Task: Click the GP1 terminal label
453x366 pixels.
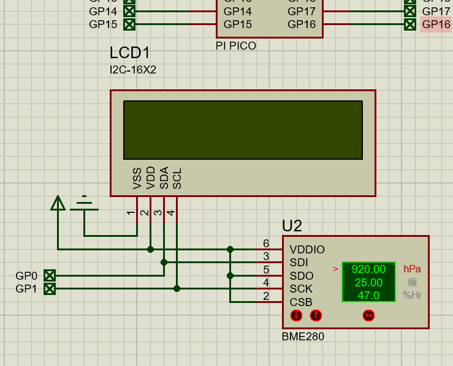Action: pos(26,289)
